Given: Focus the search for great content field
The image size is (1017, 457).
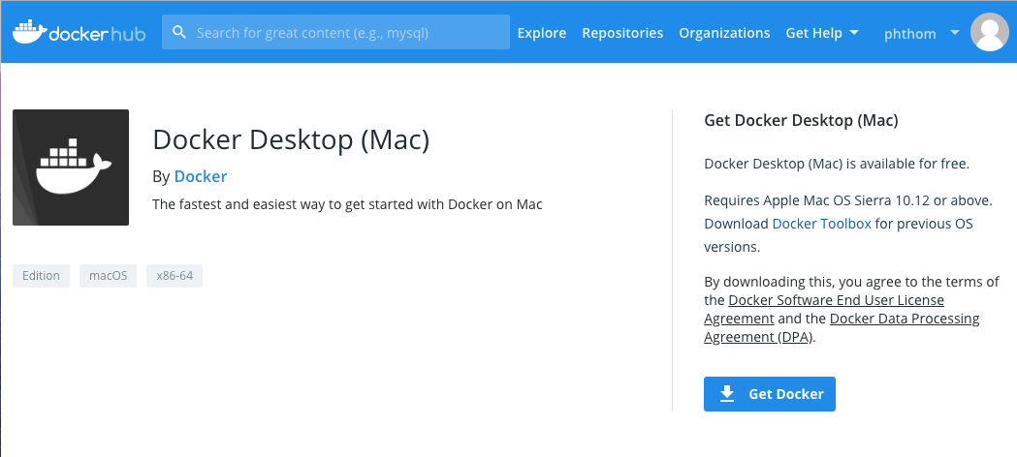Looking at the screenshot, I should [x=349, y=32].
